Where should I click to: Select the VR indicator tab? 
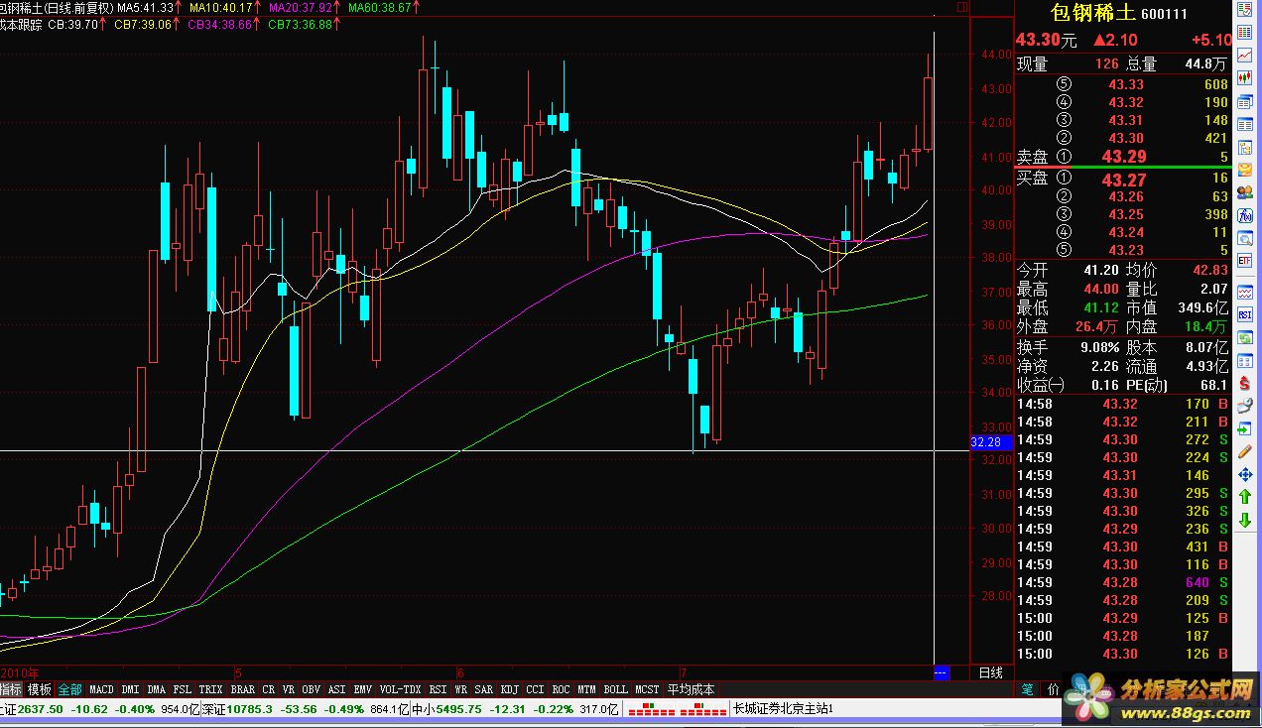(289, 688)
